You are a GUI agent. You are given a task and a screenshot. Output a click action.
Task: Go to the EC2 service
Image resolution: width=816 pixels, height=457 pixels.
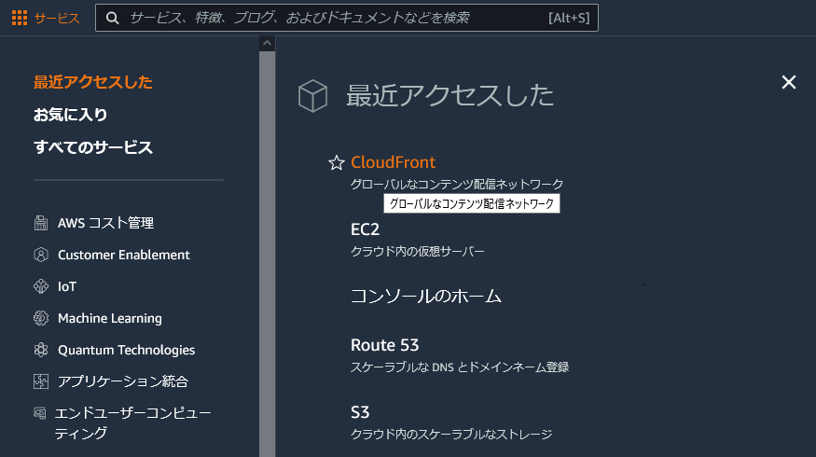365,229
